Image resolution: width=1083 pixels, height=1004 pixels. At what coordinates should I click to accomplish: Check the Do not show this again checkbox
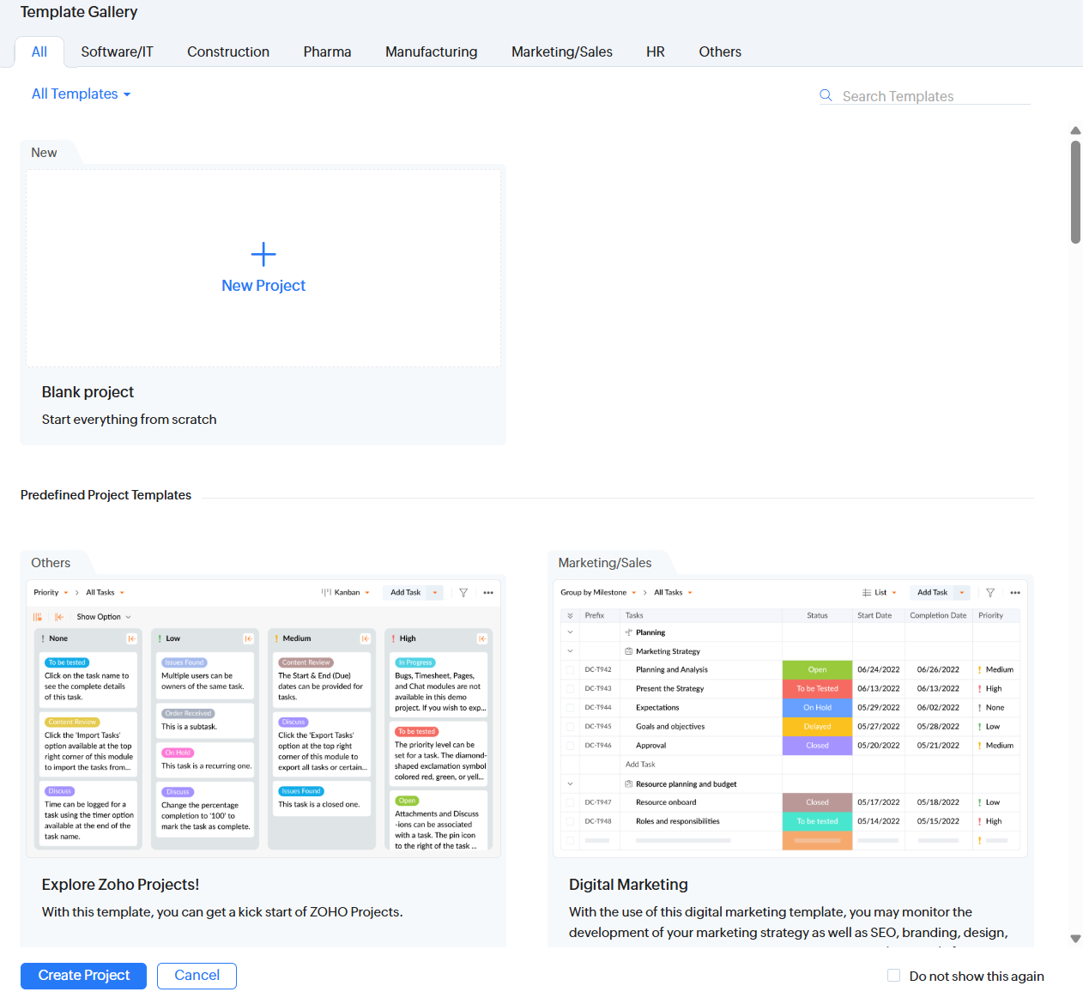(893, 975)
